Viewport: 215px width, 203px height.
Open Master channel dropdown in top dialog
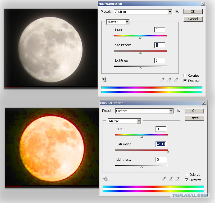click(118, 22)
